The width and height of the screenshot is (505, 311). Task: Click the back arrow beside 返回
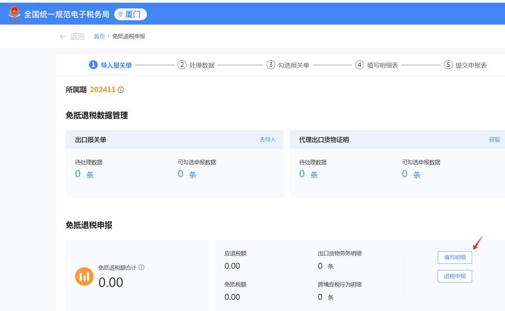click(x=62, y=35)
